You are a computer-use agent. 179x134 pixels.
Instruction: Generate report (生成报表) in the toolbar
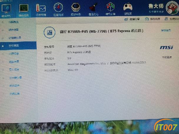(172, 19)
